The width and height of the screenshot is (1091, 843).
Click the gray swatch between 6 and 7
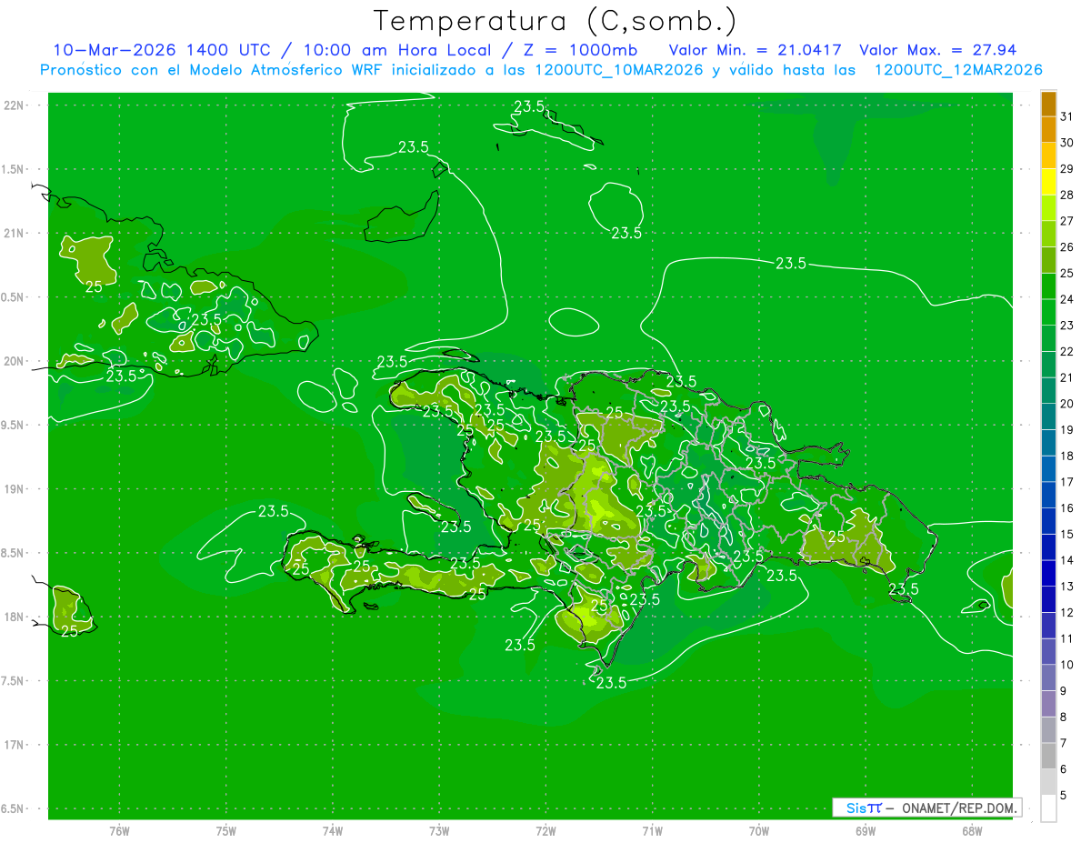1048,757
